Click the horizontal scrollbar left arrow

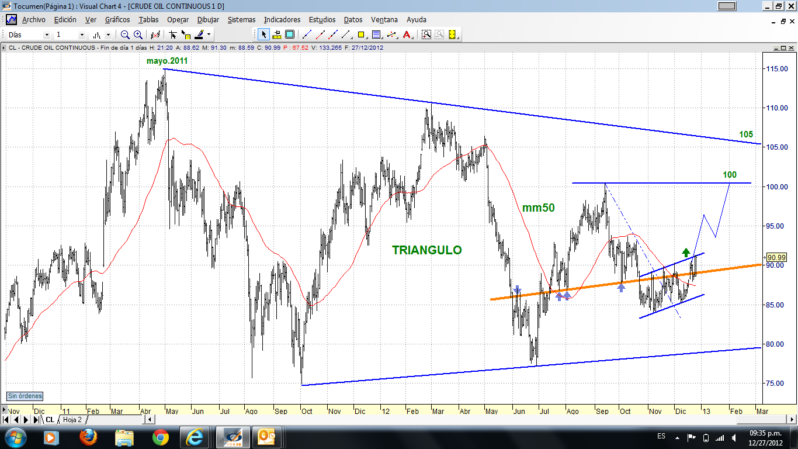click(x=150, y=420)
